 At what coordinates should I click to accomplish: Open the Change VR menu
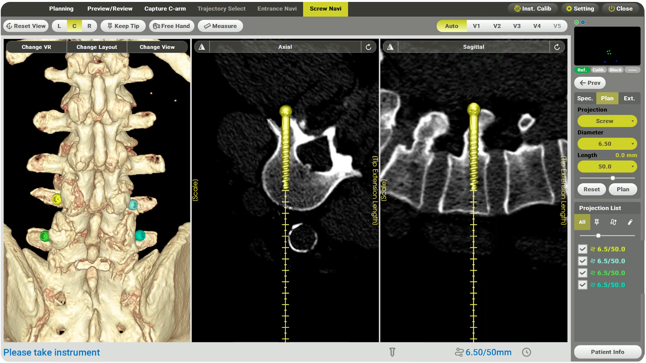coord(36,47)
